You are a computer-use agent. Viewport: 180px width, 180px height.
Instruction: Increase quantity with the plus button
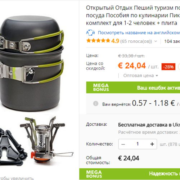152,144
